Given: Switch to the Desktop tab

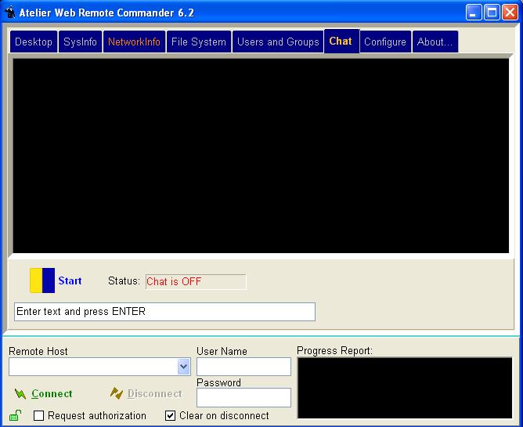Looking at the screenshot, I should coord(34,42).
